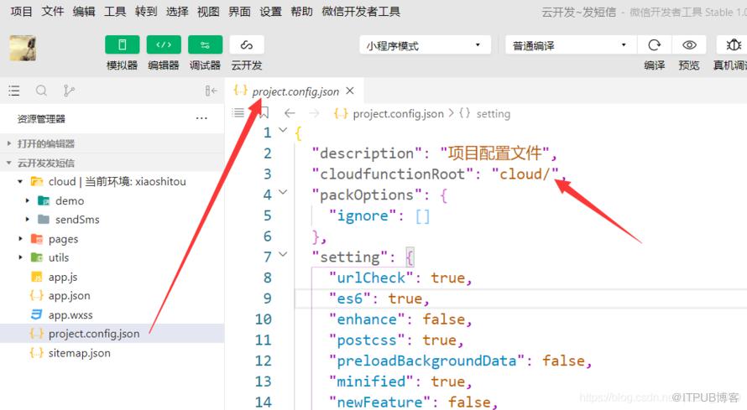Toggle the debugger panel button

click(x=205, y=44)
